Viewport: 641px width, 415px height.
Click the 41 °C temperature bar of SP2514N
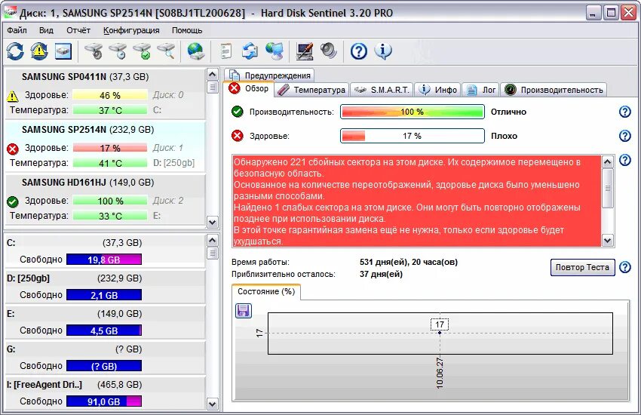(110, 163)
